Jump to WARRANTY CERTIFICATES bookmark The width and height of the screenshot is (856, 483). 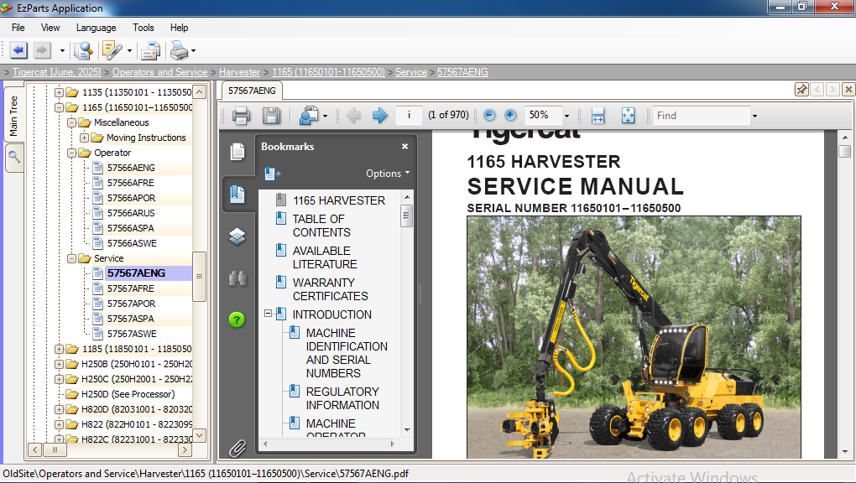tap(331, 289)
